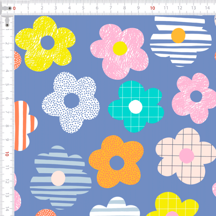Click number 3 on the top ruler
216x216 pixels.
coord(55,8)
